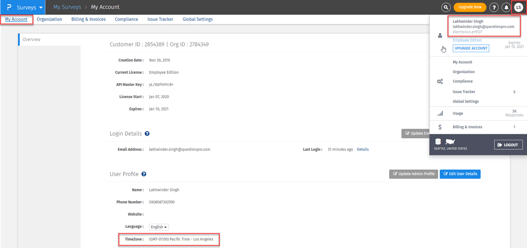The width and height of the screenshot is (527, 248).
Task: Select Issue Tracker in the user menu
Action: [464, 92]
